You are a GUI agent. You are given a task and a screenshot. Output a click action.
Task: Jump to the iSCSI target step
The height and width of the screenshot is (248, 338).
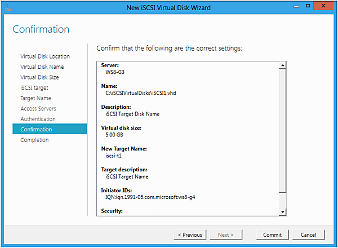pyautogui.click(x=34, y=88)
